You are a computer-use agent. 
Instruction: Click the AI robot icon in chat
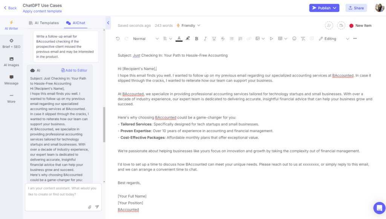(x=32, y=70)
